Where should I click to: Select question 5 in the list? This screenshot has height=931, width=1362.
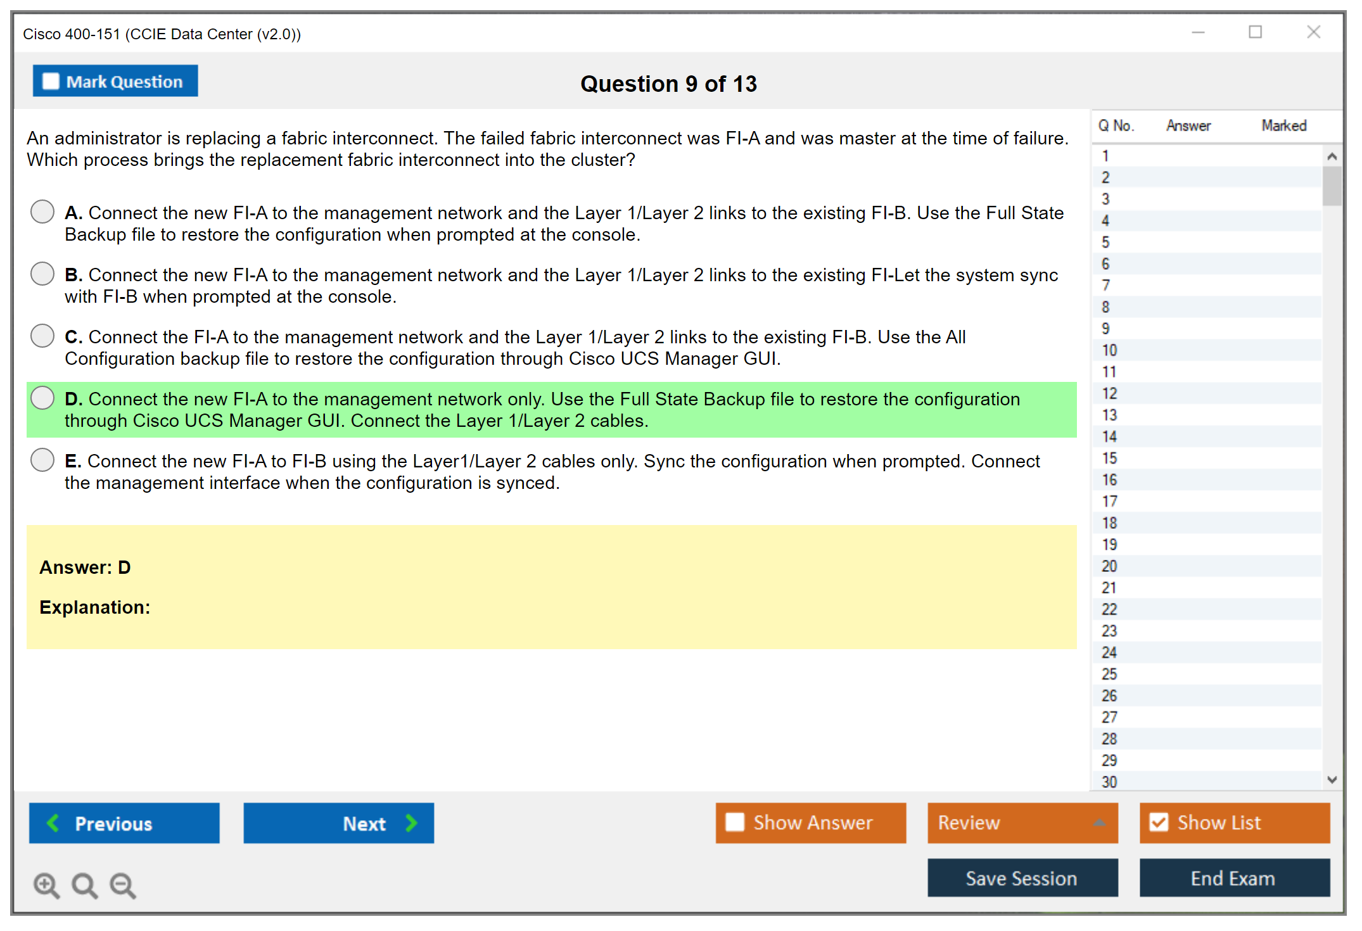pos(1105,243)
